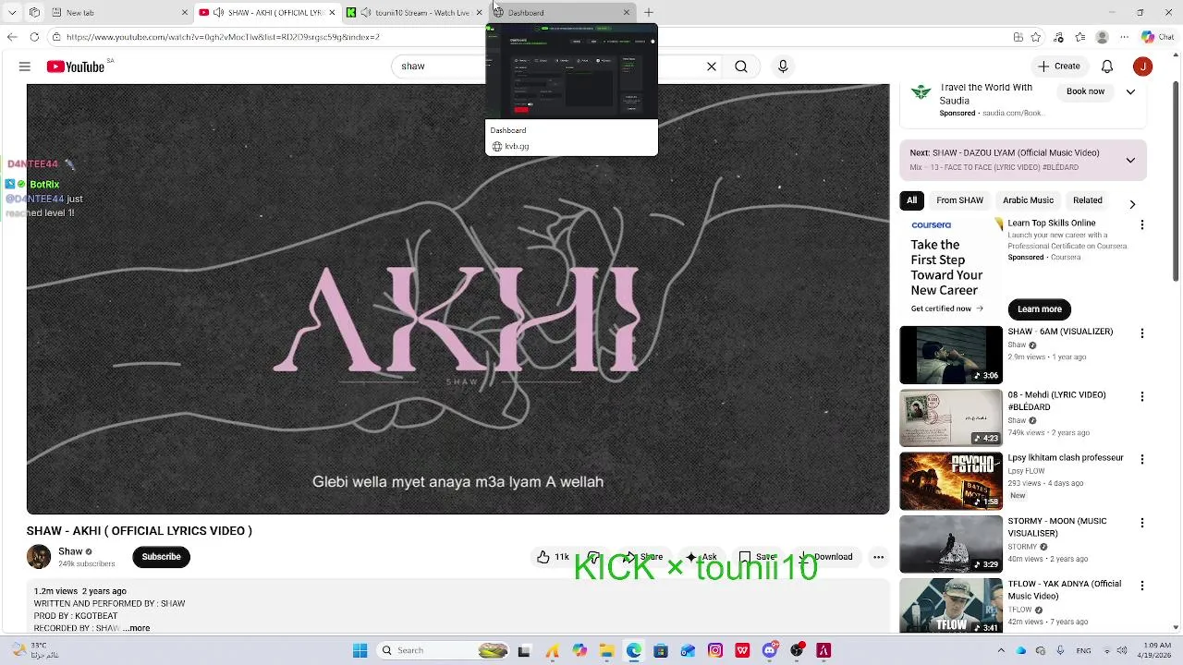
Task: Select the Related filter chip
Action: (x=1088, y=200)
